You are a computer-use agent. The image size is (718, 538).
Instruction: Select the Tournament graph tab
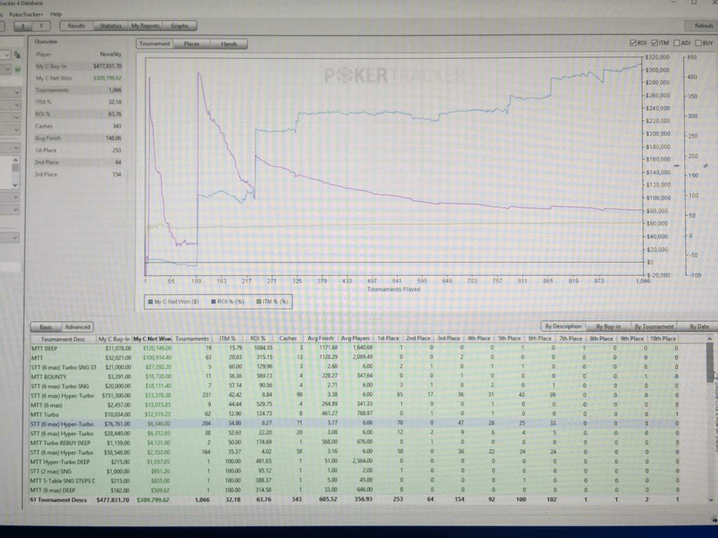pos(155,44)
